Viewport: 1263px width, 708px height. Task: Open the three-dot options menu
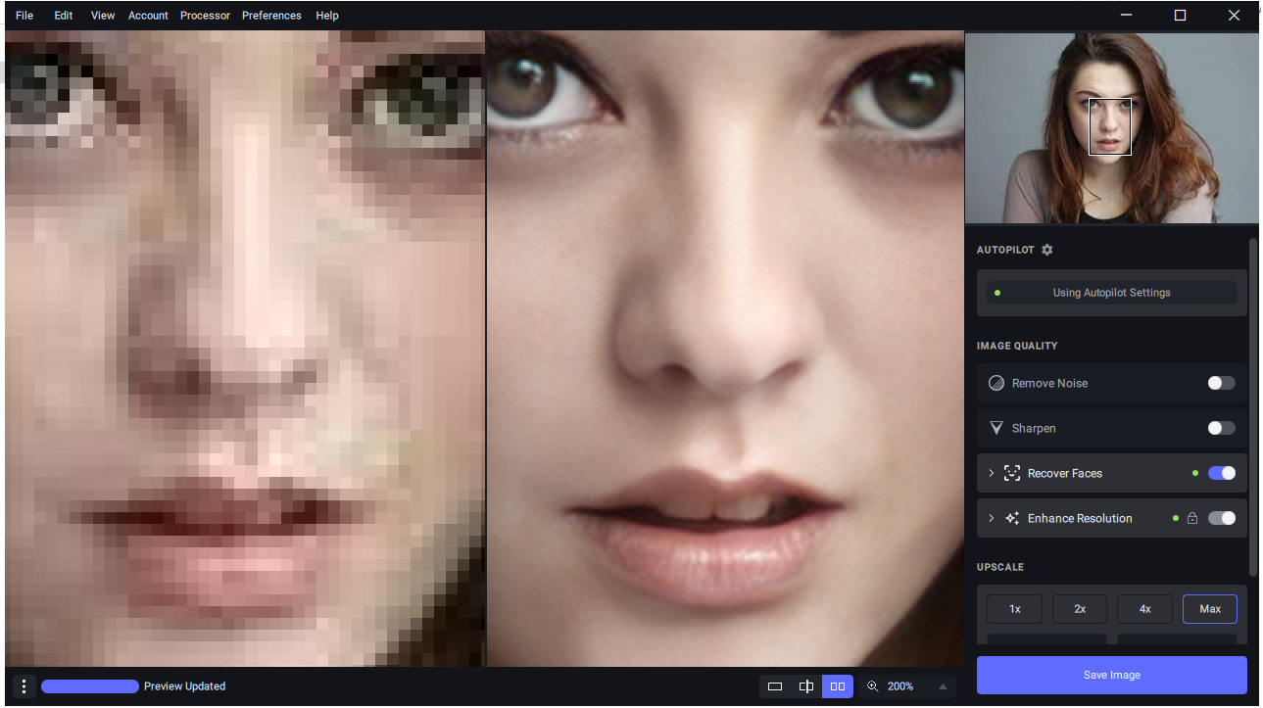(24, 686)
